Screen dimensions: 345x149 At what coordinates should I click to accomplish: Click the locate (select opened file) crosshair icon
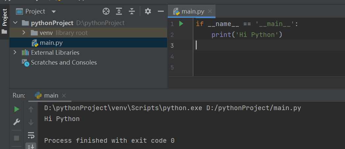click(106, 12)
